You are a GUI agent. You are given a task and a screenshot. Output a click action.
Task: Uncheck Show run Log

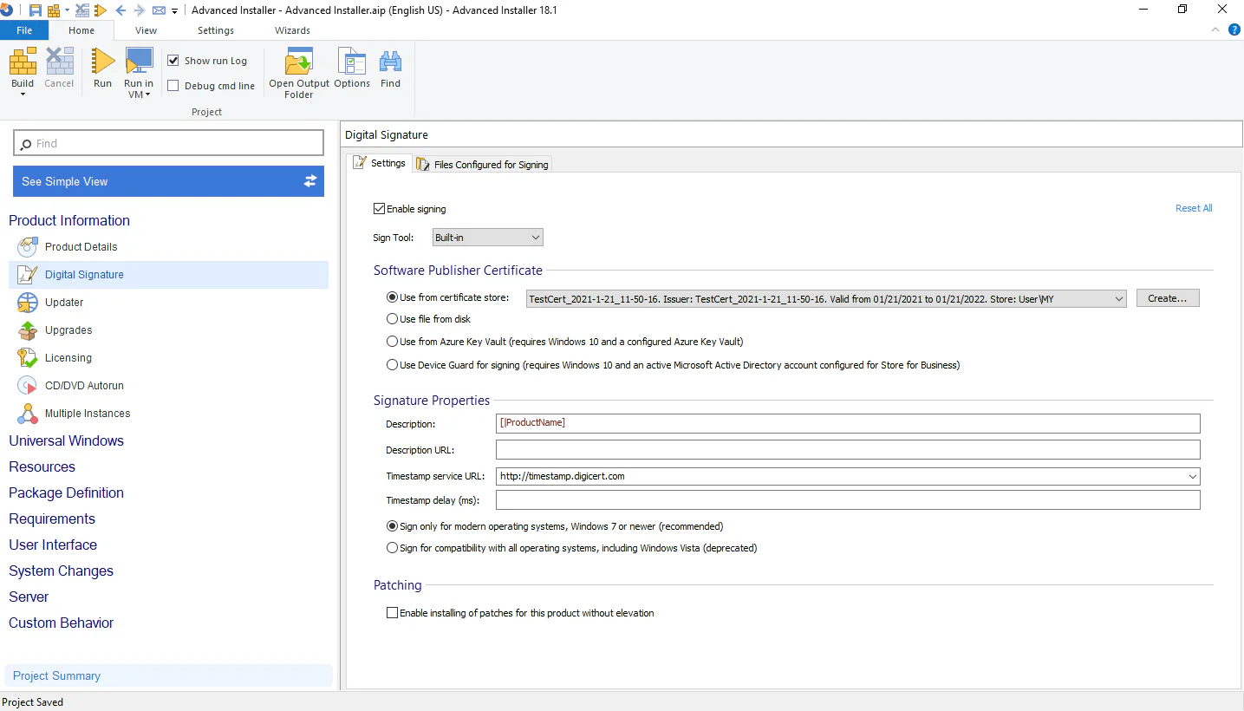click(173, 60)
